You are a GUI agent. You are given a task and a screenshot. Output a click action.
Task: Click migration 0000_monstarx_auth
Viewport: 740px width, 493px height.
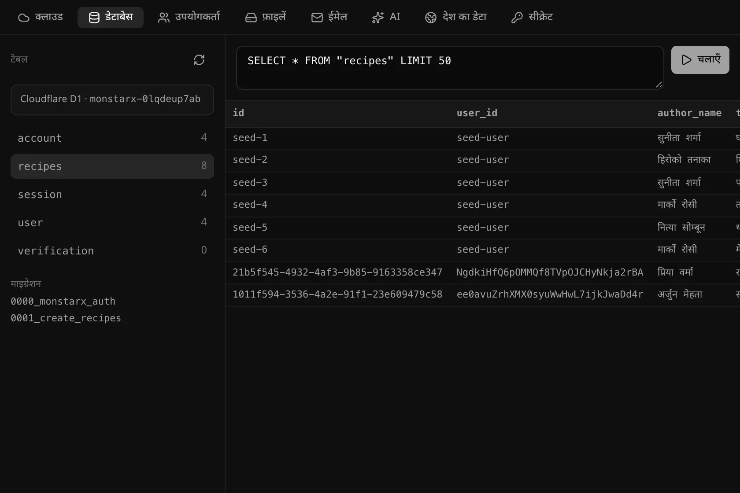(63, 302)
